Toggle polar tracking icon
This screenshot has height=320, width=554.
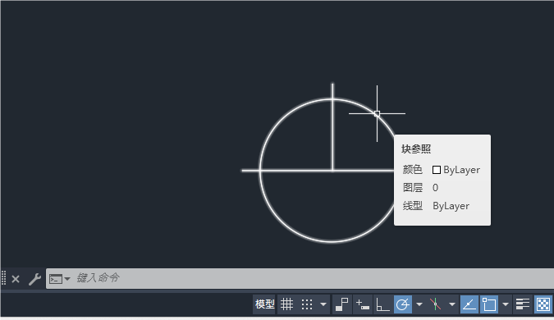coord(403,304)
